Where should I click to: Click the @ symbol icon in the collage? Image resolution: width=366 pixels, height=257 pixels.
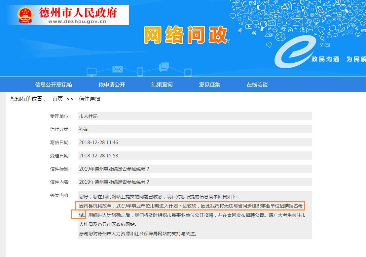280,36
